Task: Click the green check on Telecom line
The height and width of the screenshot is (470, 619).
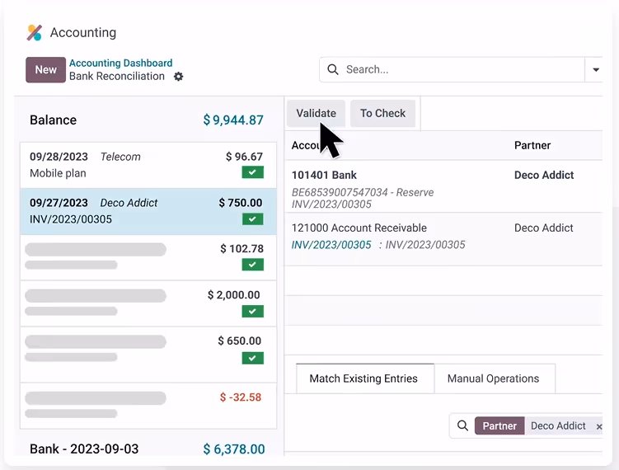Action: click(253, 172)
